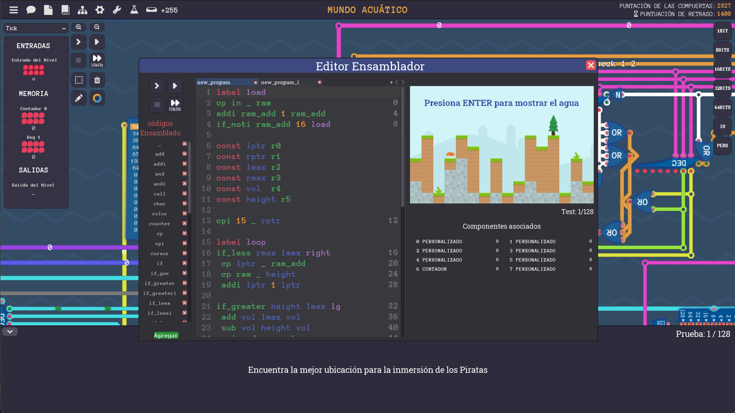Start the simulation with the play button
The height and width of the screenshot is (413, 735).
coord(97,42)
